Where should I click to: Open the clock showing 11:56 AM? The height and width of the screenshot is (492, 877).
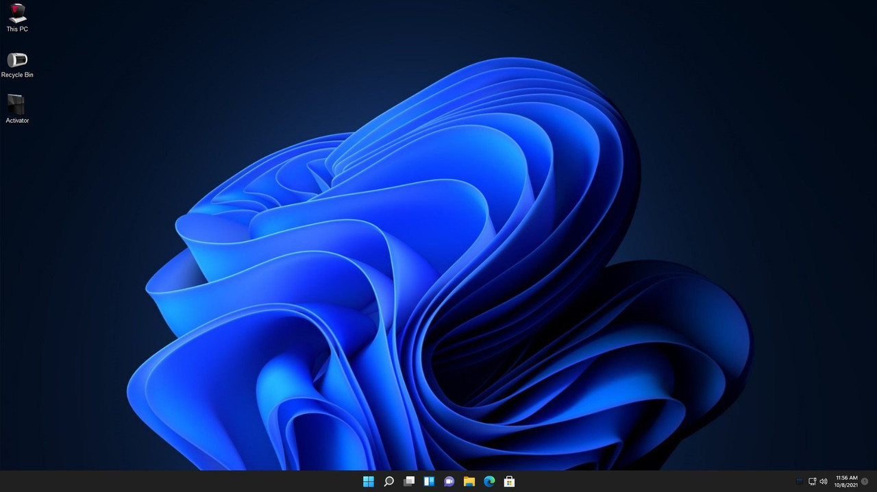coord(846,481)
